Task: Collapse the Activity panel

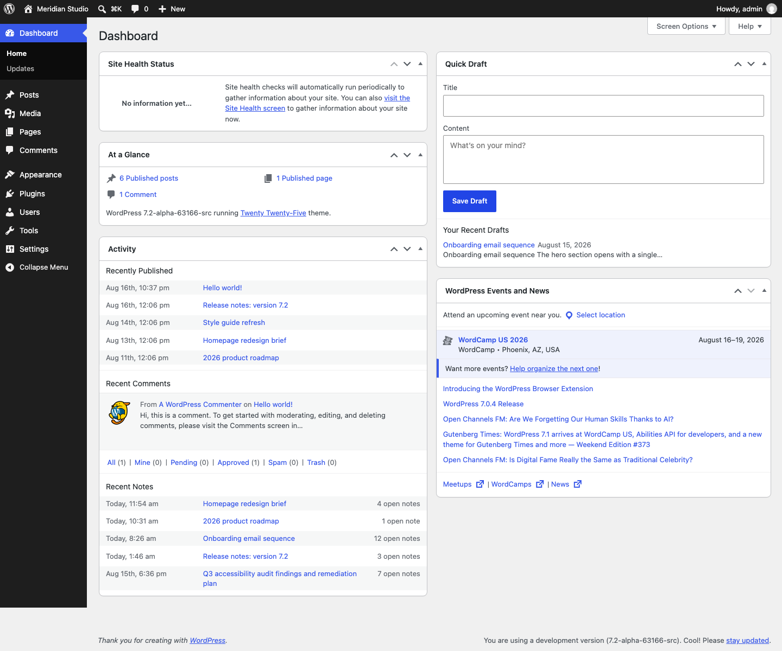Action: coord(420,248)
